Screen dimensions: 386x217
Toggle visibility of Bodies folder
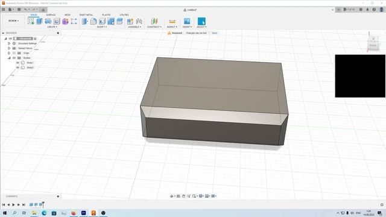(x=14, y=58)
